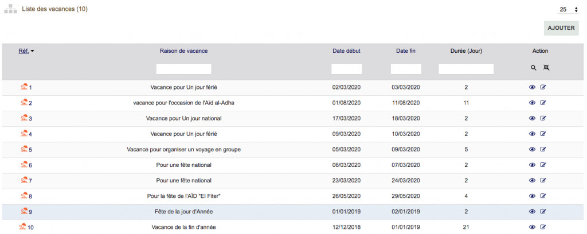Image resolution: width=587 pixels, height=234 pixels.
Task: Toggle sort arrow next to Réf. header
Action: (x=33, y=51)
